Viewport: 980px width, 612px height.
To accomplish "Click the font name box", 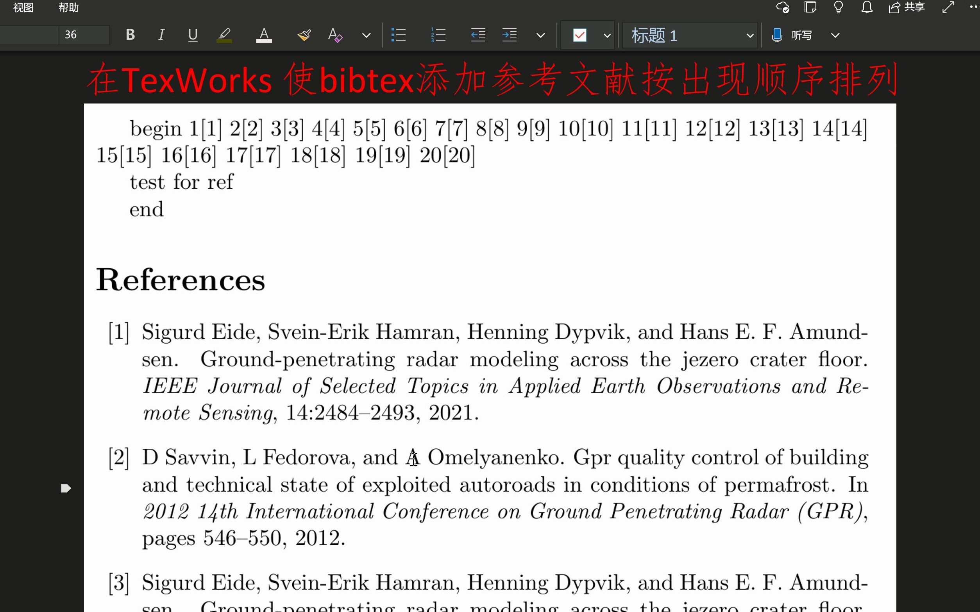I will tap(29, 35).
